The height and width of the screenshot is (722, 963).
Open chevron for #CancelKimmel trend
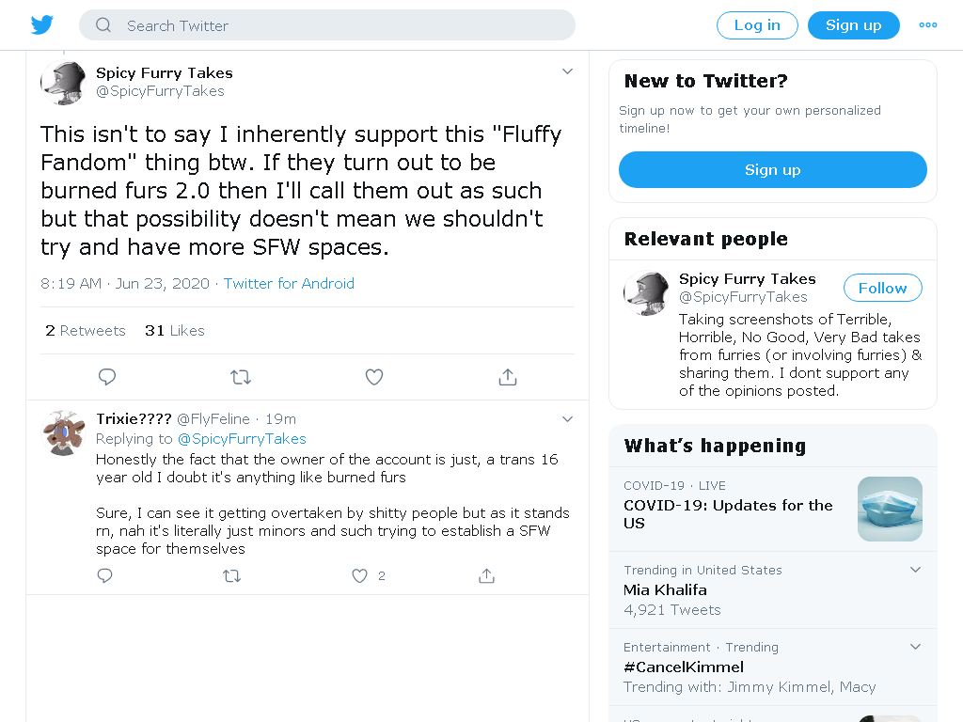point(915,647)
